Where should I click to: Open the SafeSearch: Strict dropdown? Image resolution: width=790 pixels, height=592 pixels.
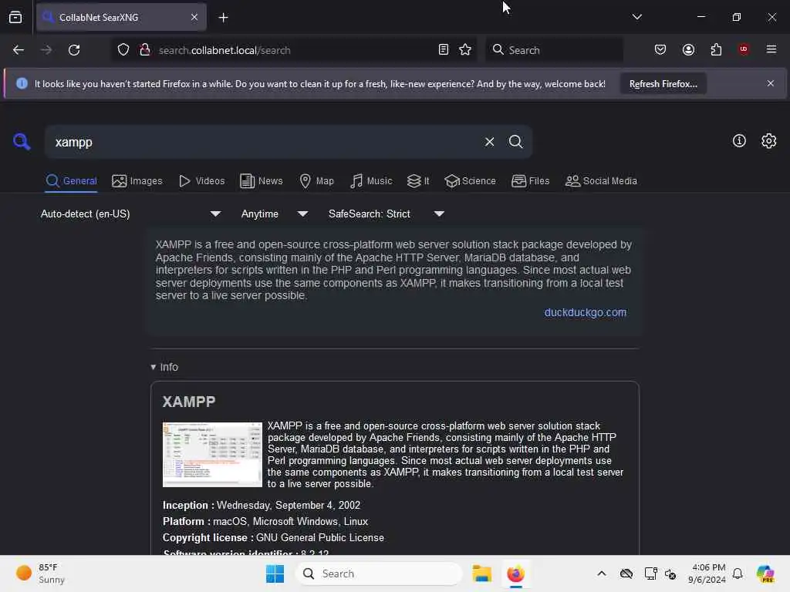coord(387,214)
